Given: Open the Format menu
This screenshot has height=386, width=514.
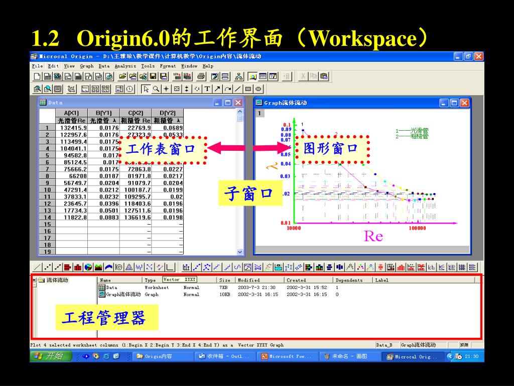Looking at the screenshot, I should click(168, 66).
